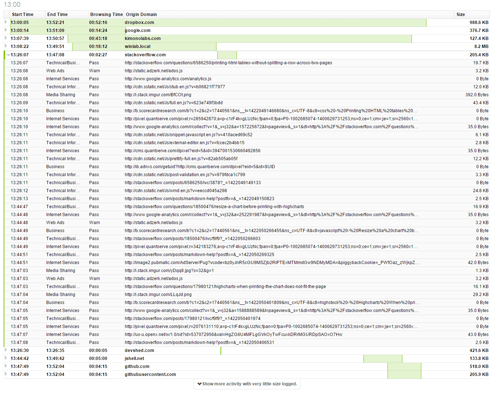
Task: Click the winlab.local green timeline bar
Action: [144, 46]
